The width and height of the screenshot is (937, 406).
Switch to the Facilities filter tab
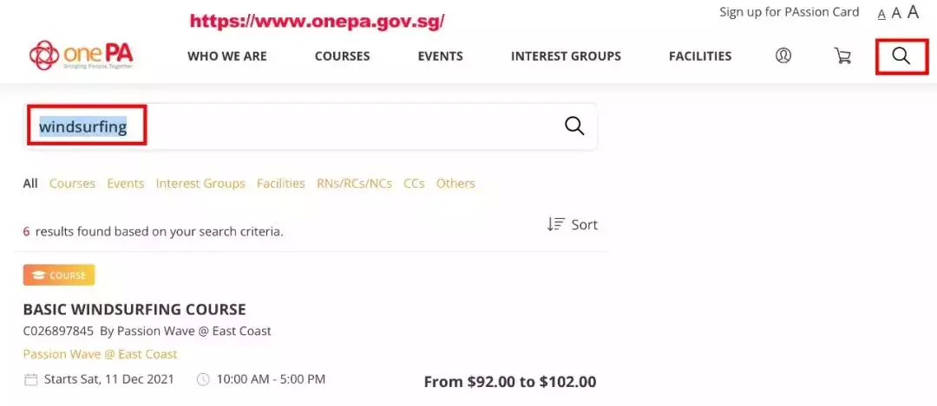[x=280, y=184]
